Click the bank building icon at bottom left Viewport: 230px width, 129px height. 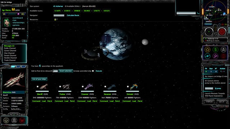point(14,120)
